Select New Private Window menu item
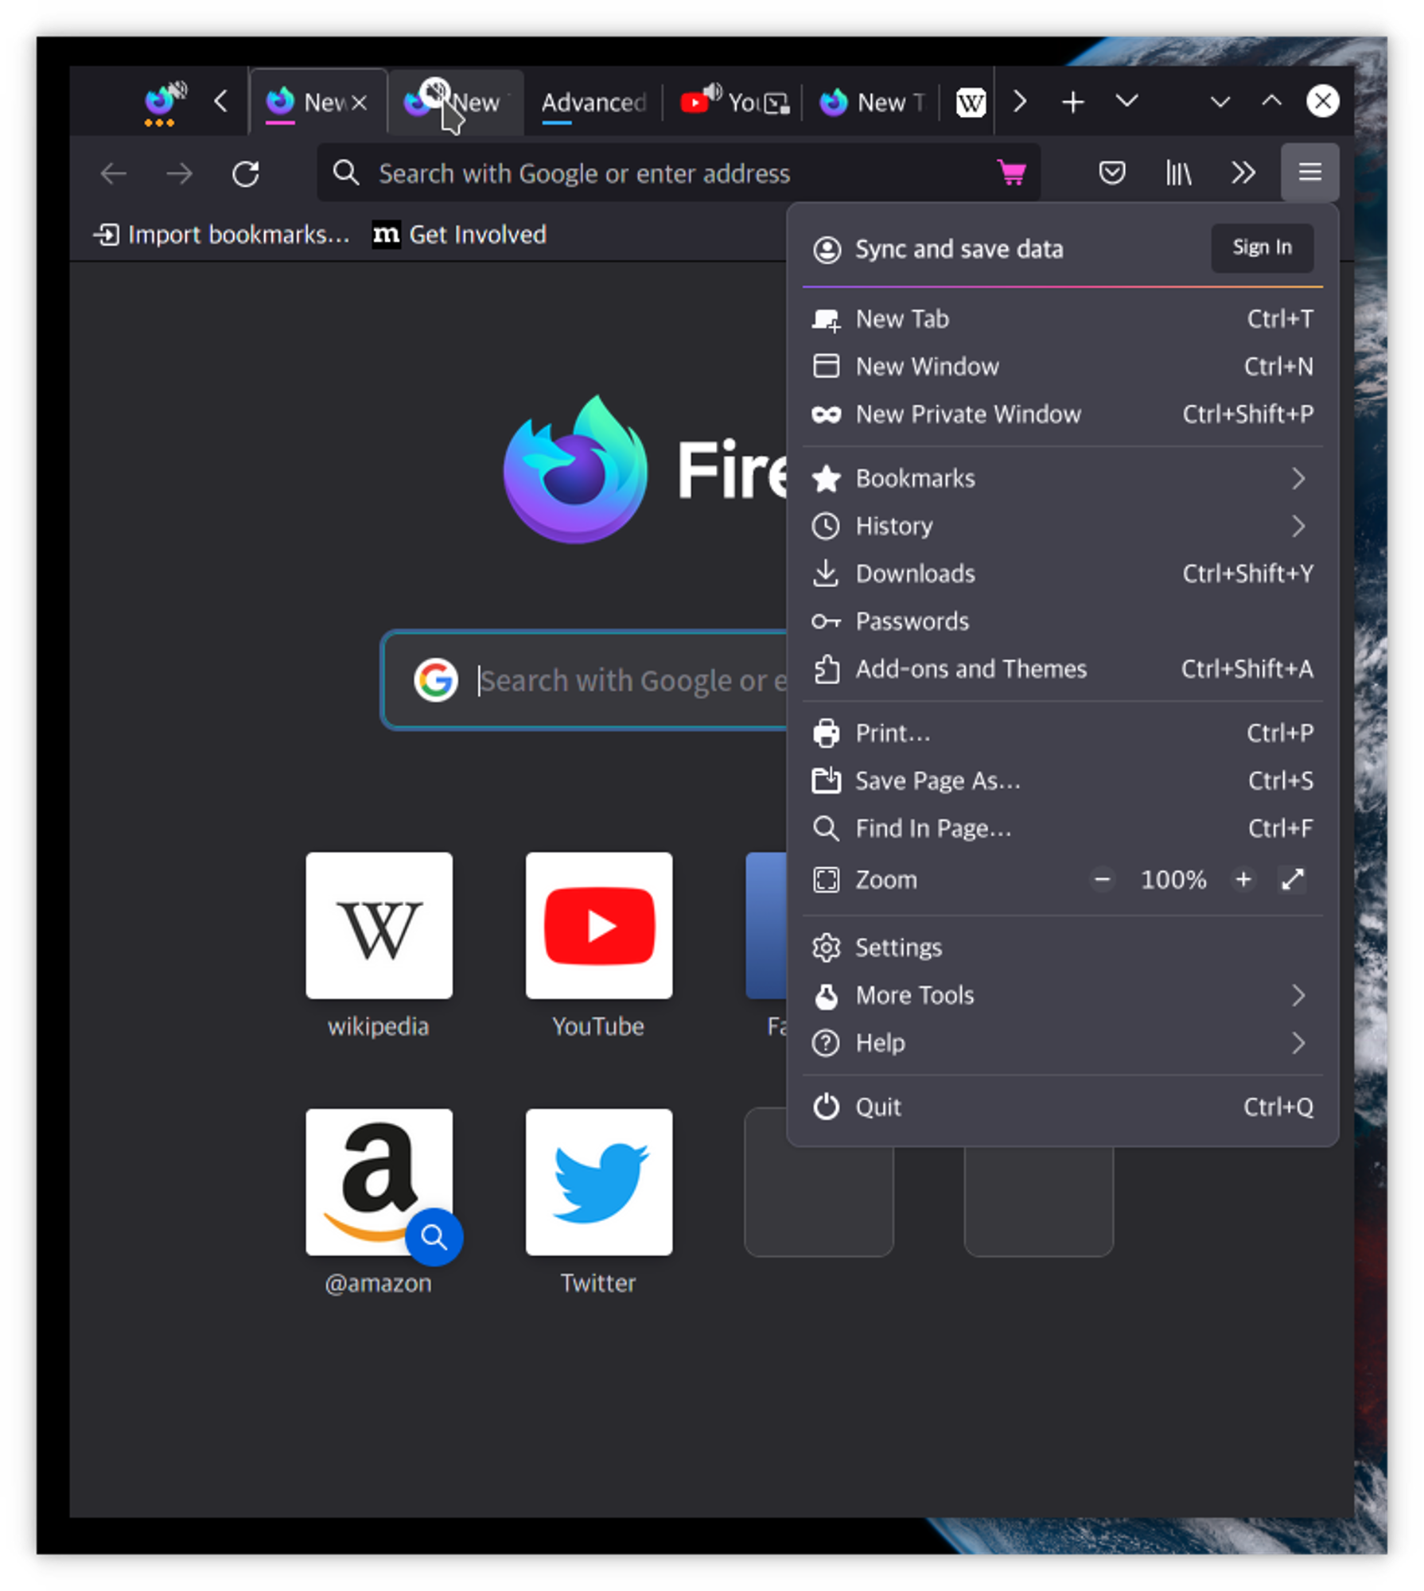This screenshot has width=1424, height=1591. pos(1061,414)
